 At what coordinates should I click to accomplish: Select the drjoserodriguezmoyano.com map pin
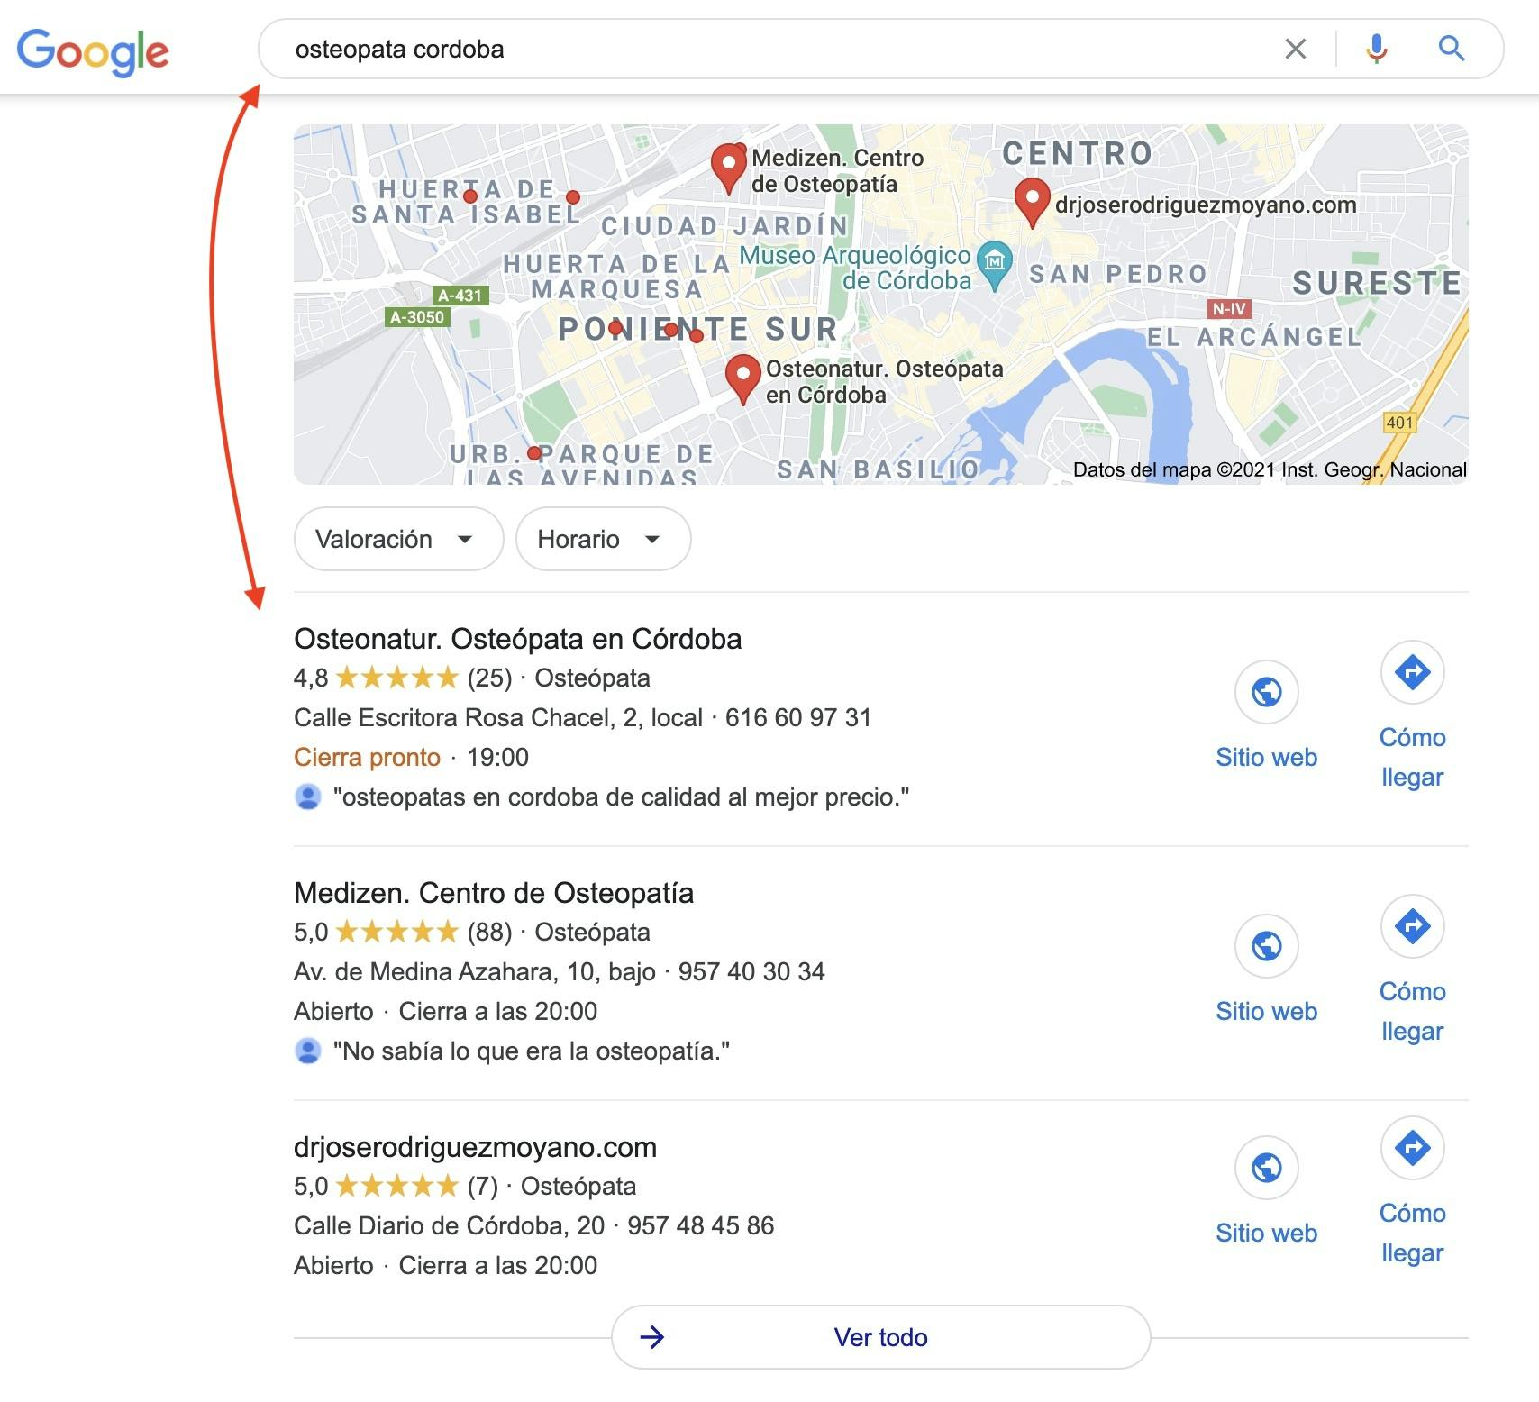[x=1032, y=203]
